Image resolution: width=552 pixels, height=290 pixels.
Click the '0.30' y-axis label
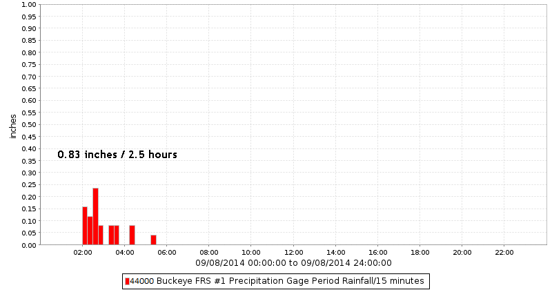point(29,173)
